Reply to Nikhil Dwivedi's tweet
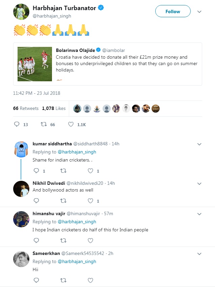The image size is (215, 287). [36, 201]
